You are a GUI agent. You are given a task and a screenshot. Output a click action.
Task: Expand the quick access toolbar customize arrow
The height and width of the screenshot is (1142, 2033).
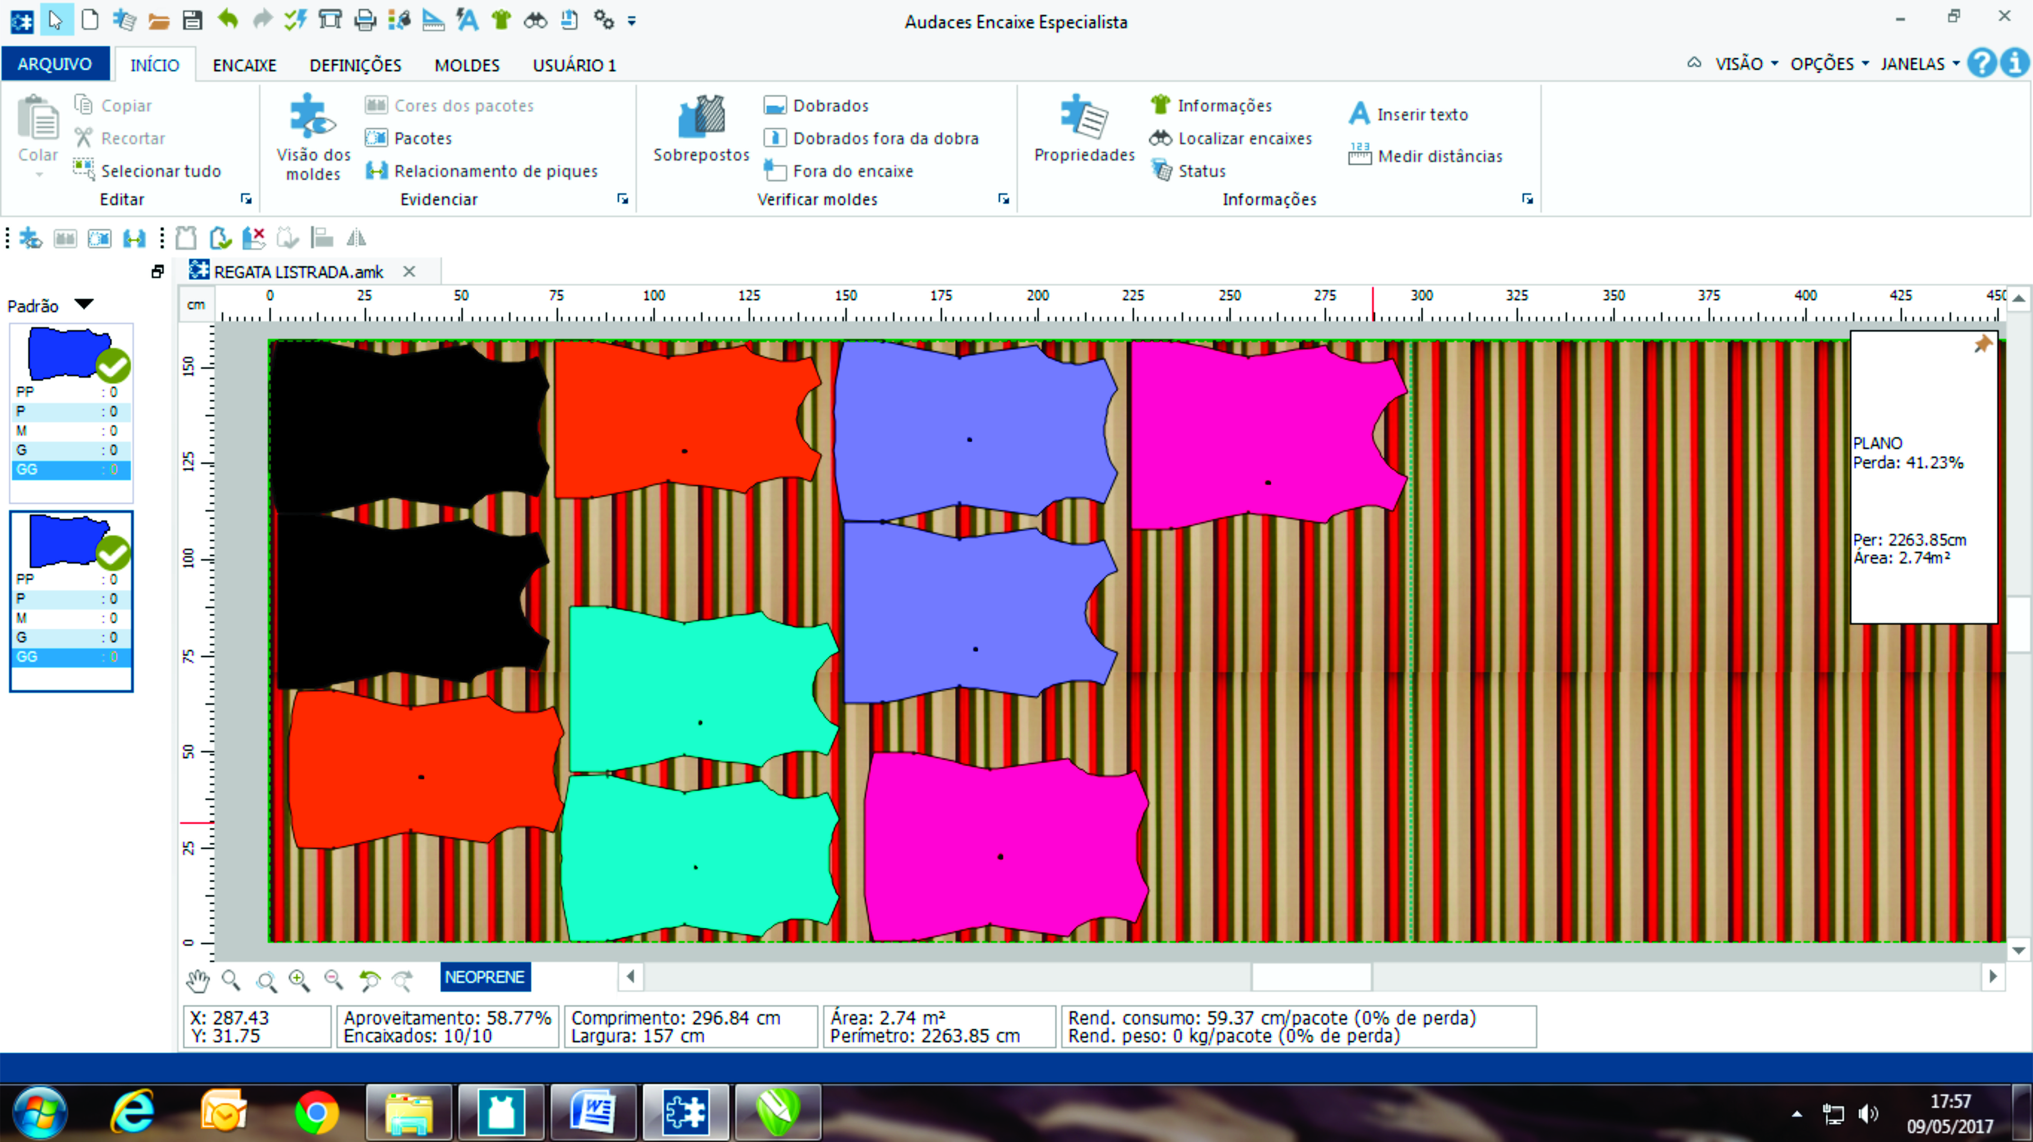(x=632, y=21)
